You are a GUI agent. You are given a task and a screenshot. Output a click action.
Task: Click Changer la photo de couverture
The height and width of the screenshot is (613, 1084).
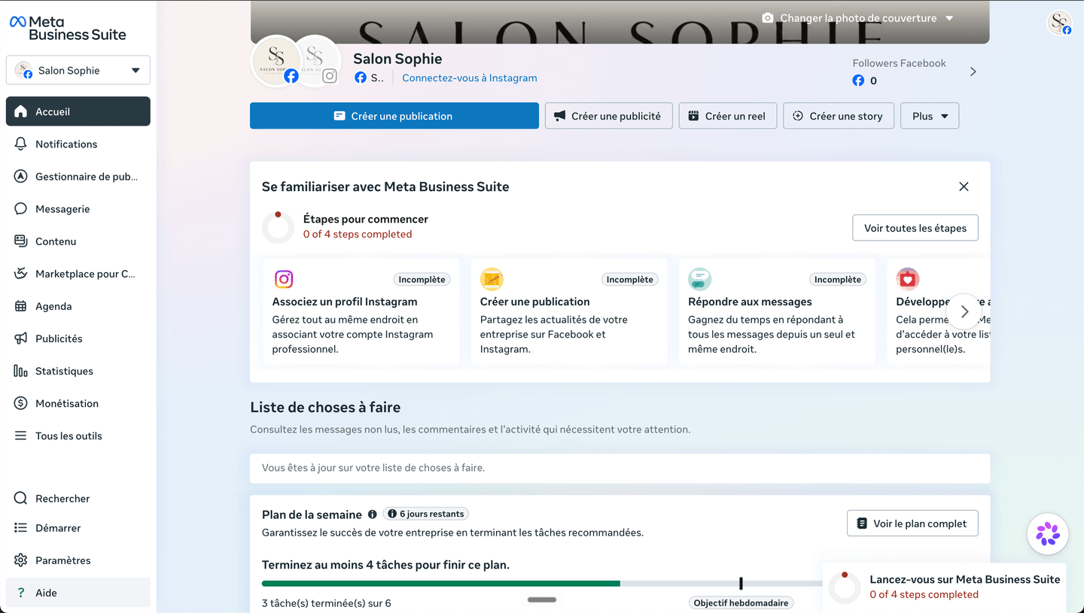coord(858,18)
